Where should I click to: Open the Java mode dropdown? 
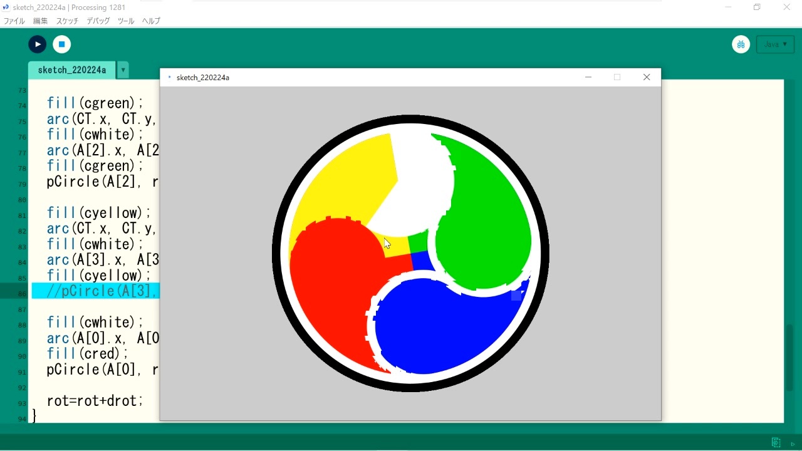click(775, 44)
